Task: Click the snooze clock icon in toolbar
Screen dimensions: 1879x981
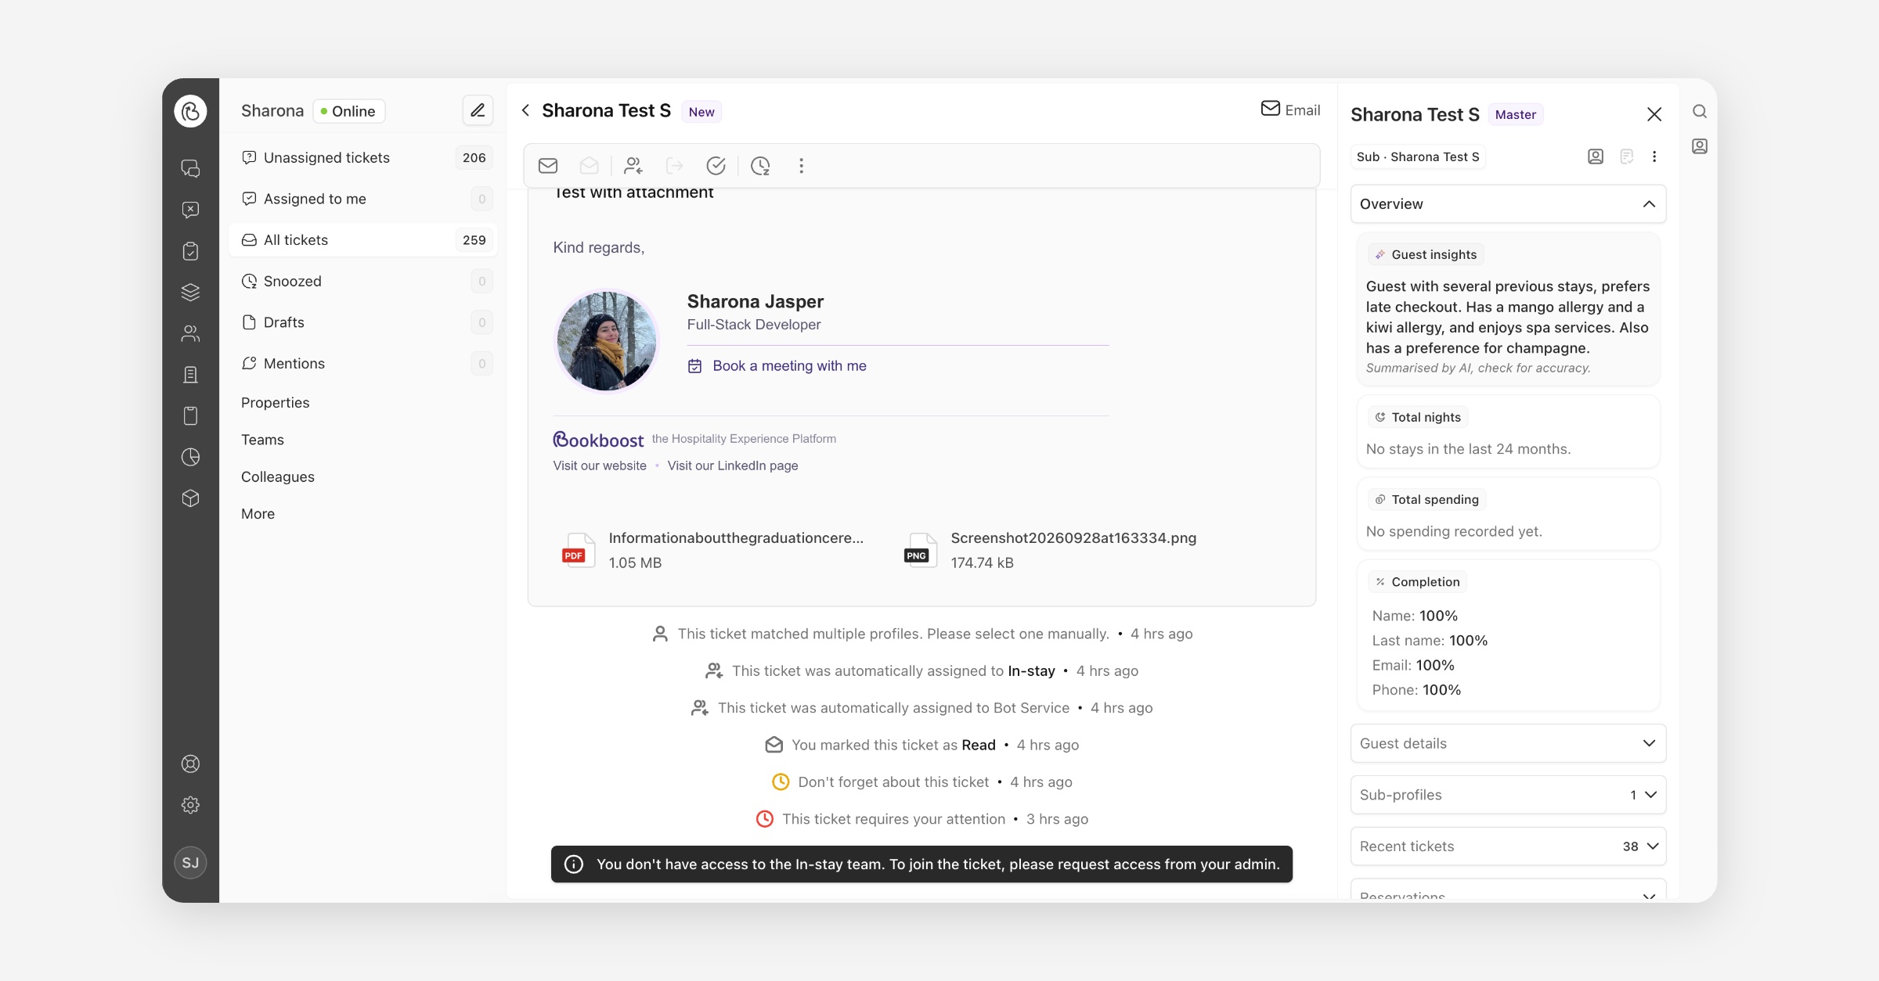Action: pos(760,165)
